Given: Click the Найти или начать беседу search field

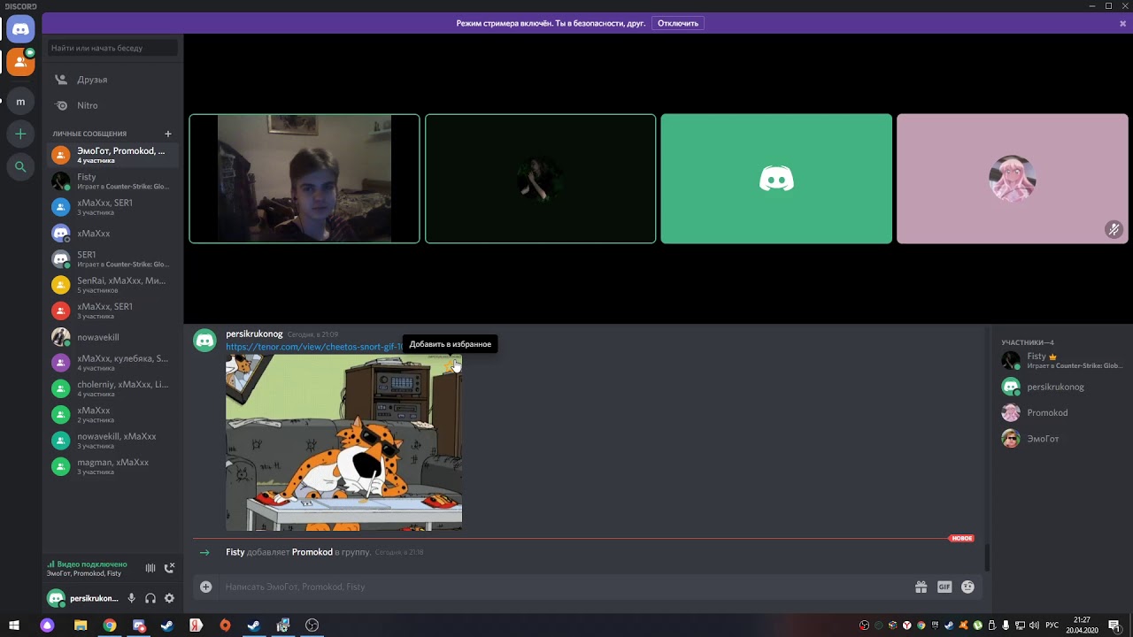Looking at the screenshot, I should [112, 48].
